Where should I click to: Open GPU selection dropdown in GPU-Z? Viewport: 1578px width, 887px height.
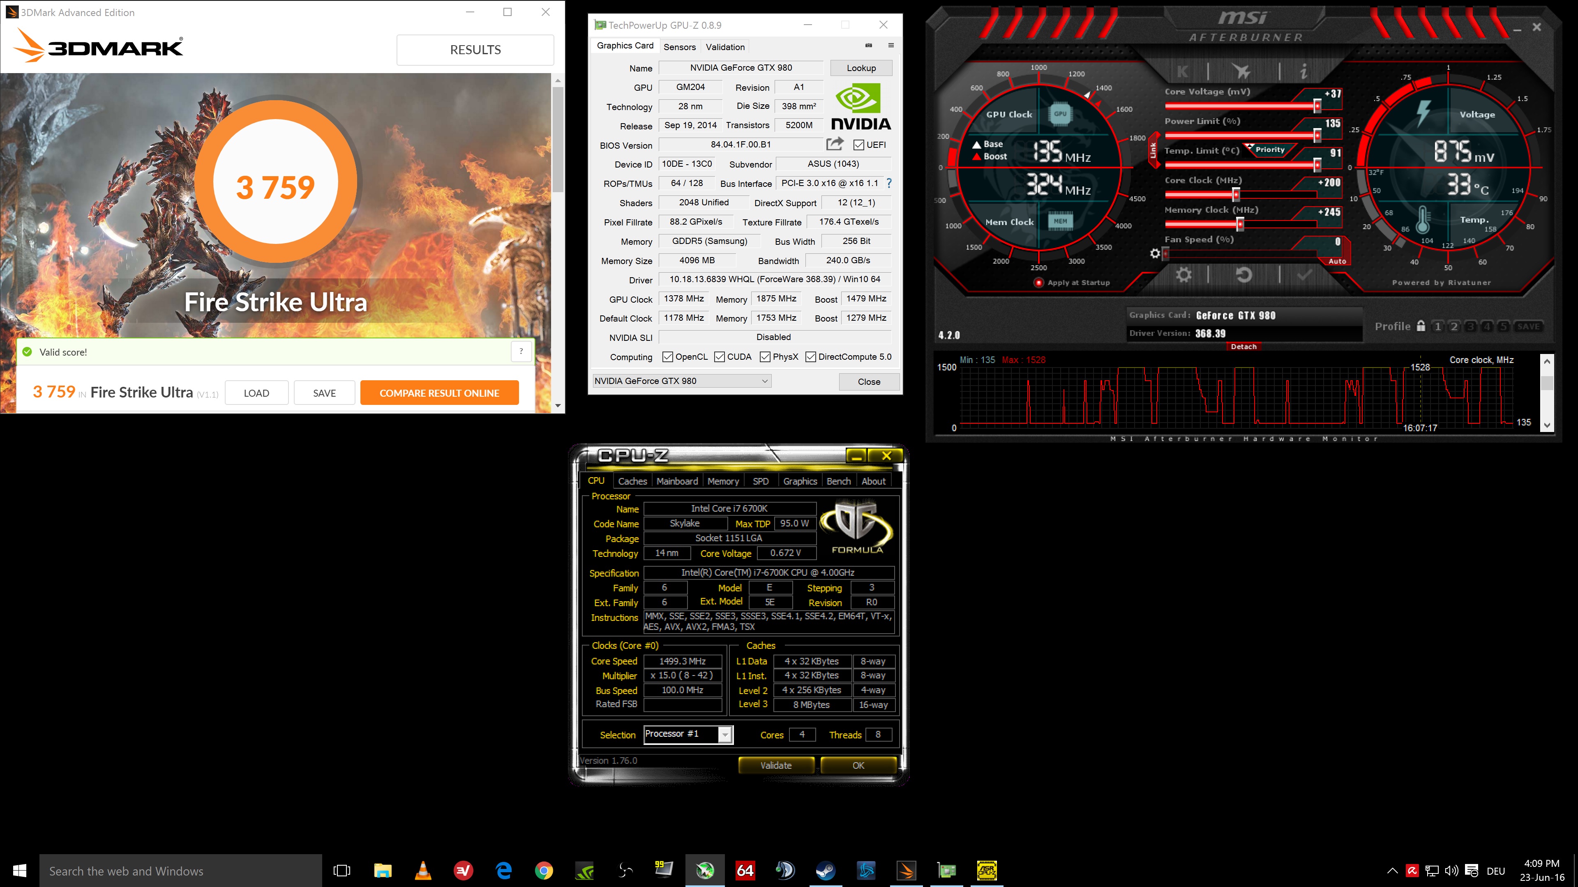pos(682,381)
